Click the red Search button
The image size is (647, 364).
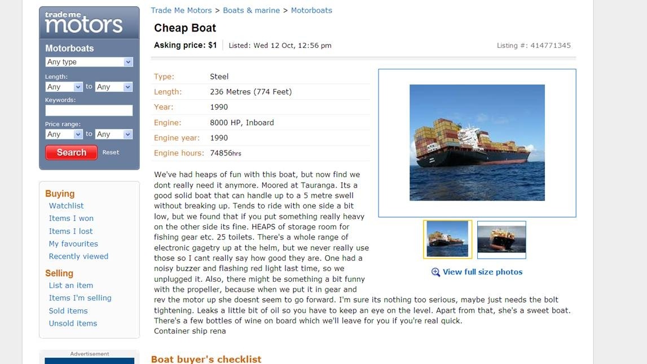(x=72, y=153)
